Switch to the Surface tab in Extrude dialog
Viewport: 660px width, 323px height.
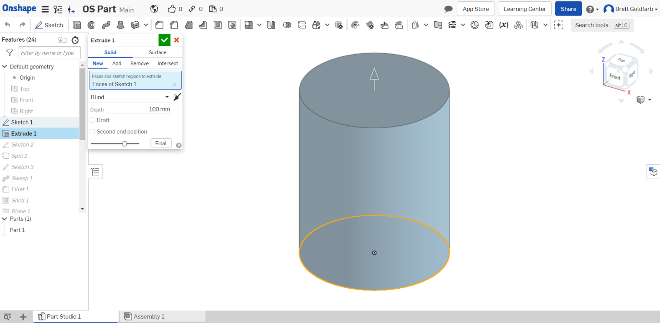pos(157,52)
